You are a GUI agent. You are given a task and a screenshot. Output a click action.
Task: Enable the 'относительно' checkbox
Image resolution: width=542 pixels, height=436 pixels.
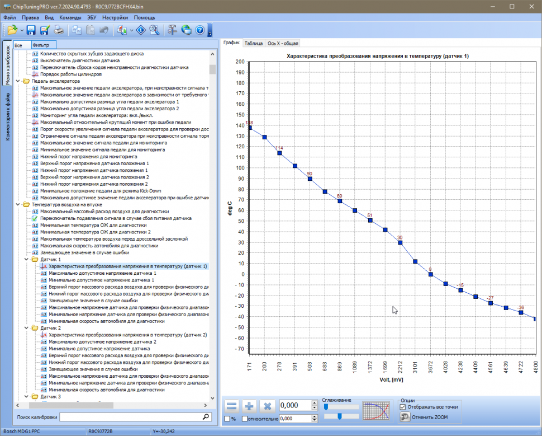pyautogui.click(x=245, y=419)
